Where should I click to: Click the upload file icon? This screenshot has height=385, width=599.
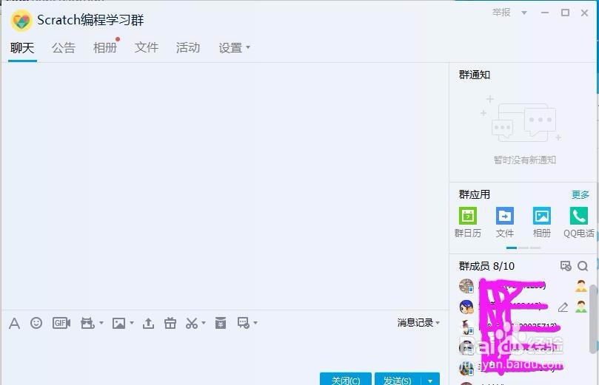click(148, 323)
